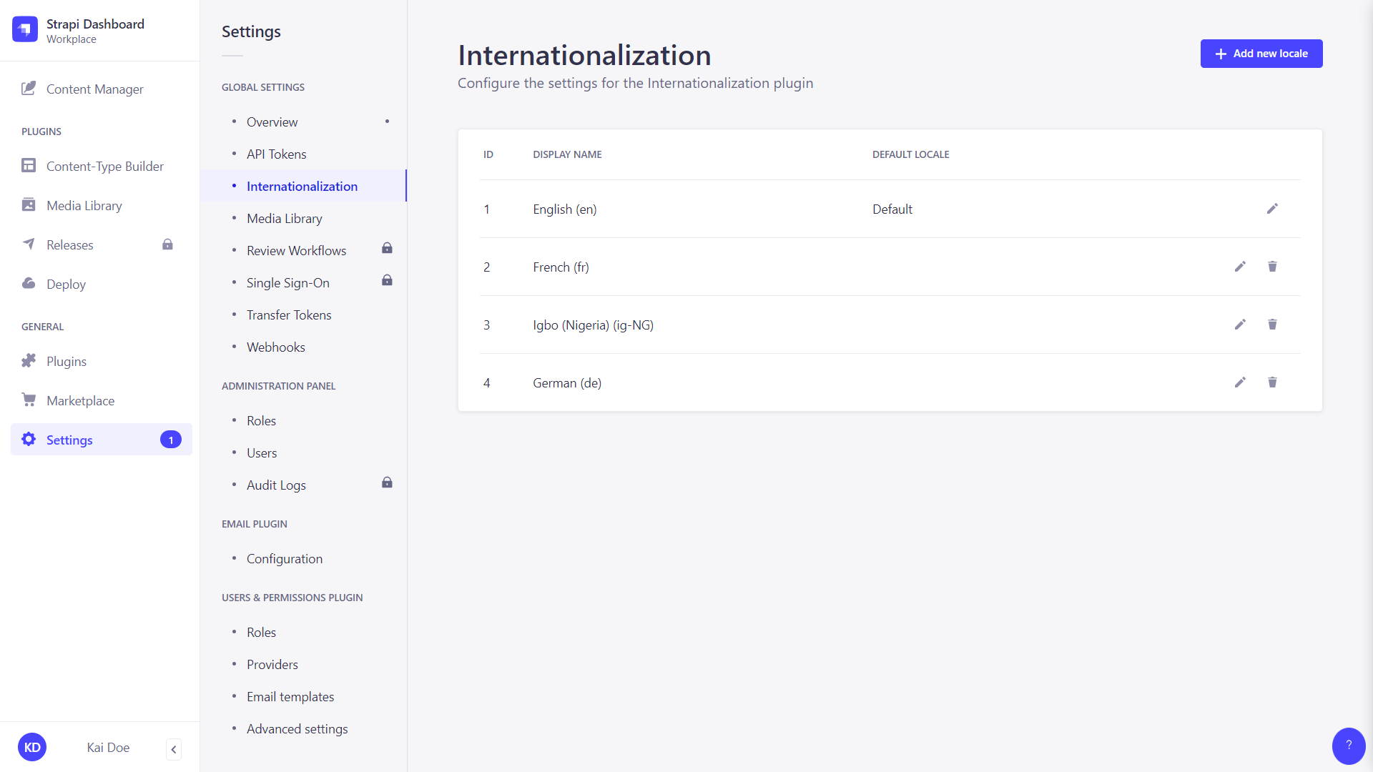Click the edit icon for English locale
This screenshot has height=772, width=1373.
(1272, 208)
